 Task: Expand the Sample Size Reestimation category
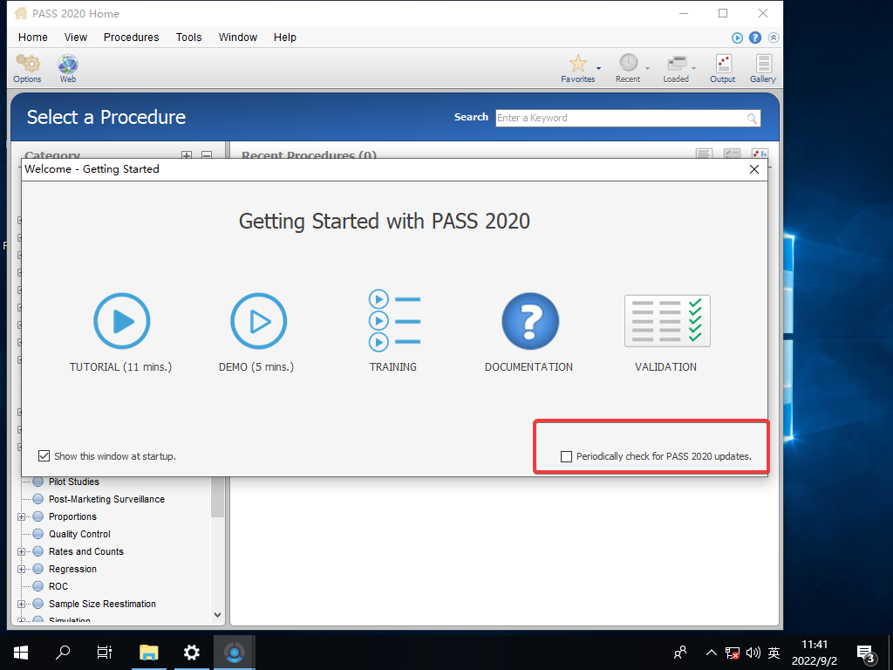pyautogui.click(x=21, y=604)
